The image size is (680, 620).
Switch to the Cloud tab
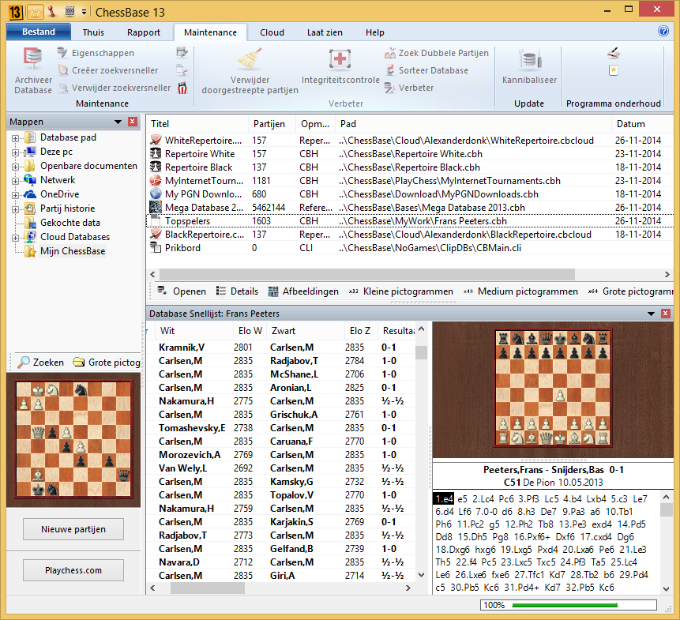click(272, 32)
